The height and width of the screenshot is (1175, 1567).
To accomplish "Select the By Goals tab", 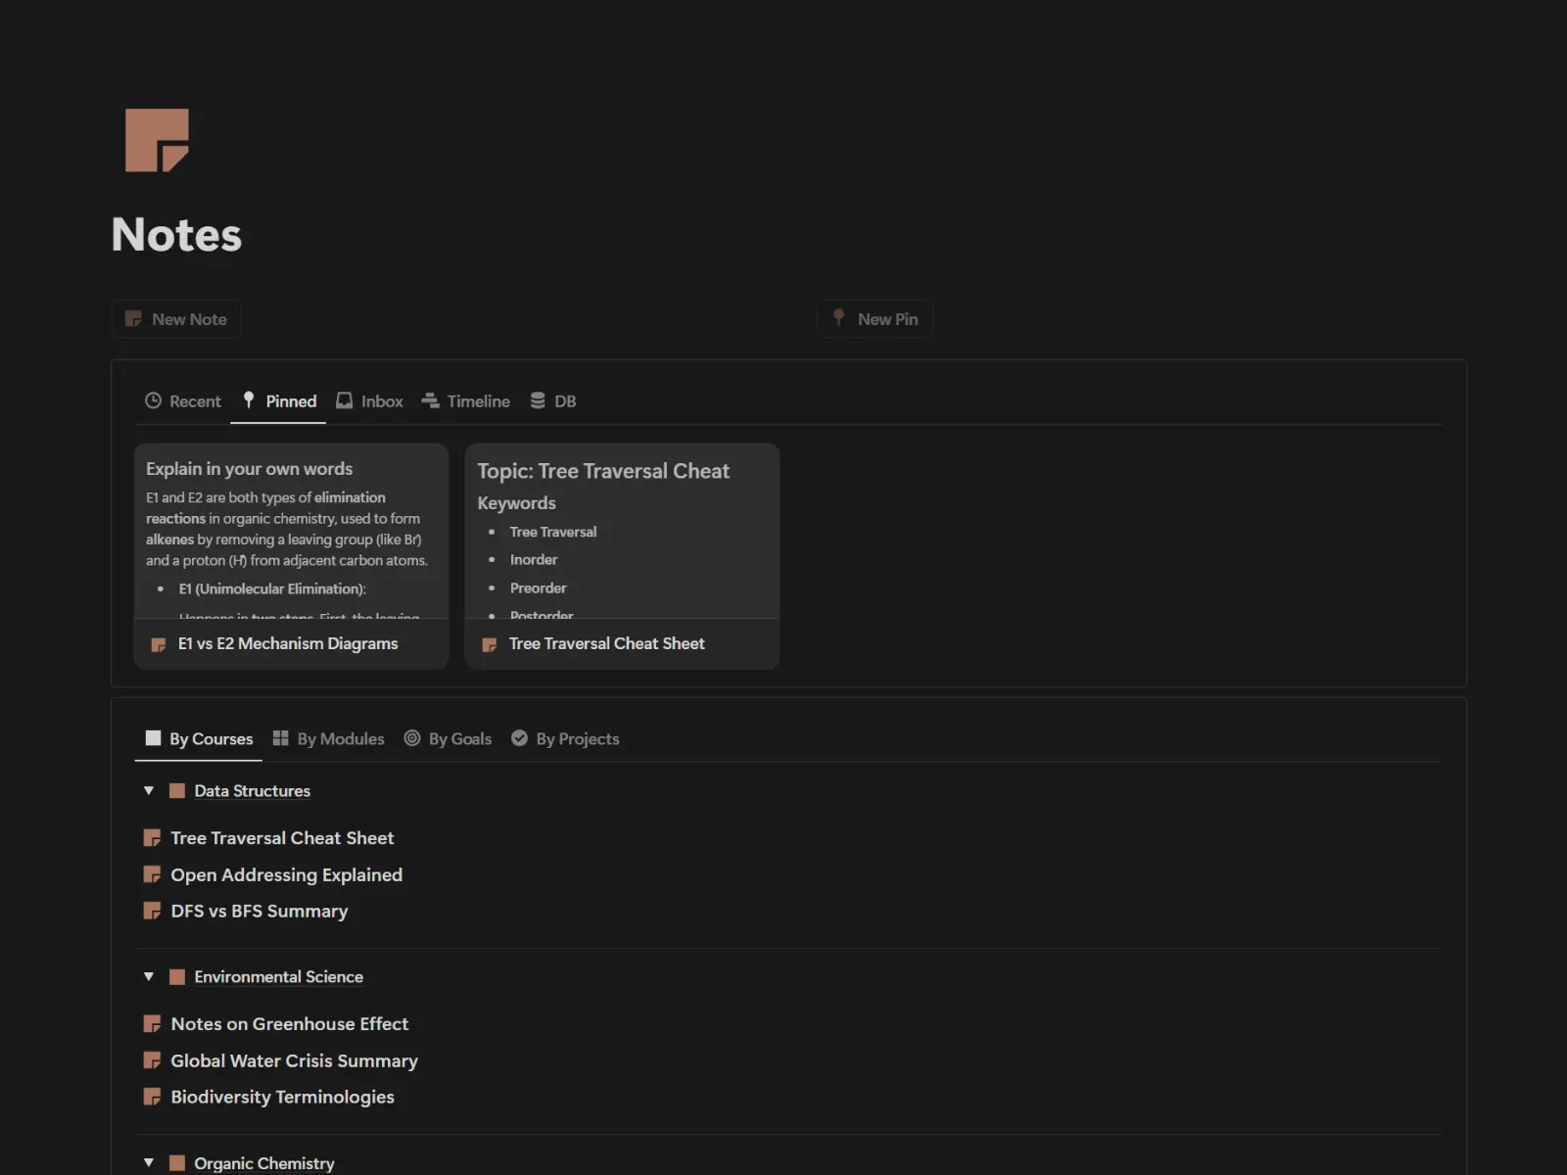I will coord(448,739).
